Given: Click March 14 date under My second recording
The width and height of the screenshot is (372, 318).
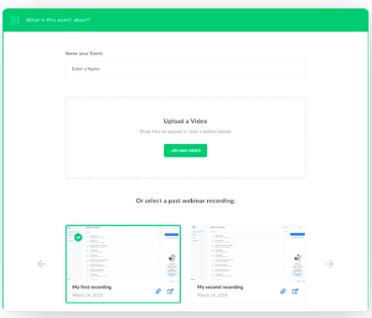Looking at the screenshot, I should point(212,295).
